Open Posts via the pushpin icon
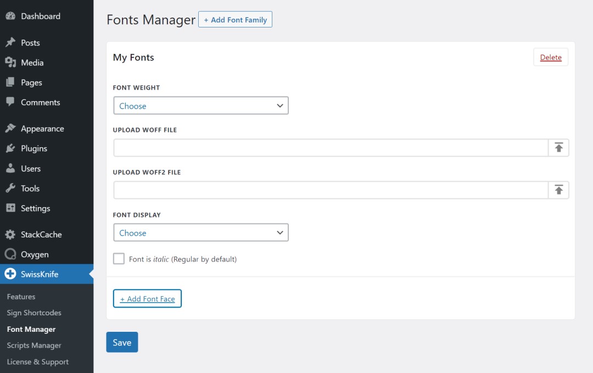 (x=10, y=43)
